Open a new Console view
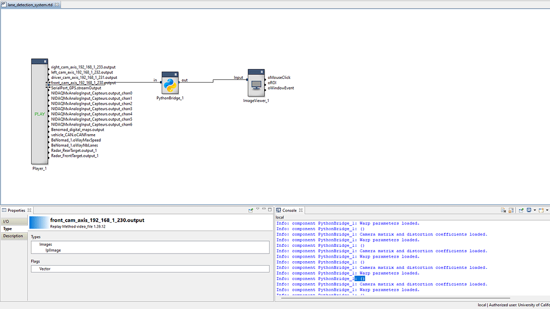Screen dimensions: 550x309 pos(541,210)
